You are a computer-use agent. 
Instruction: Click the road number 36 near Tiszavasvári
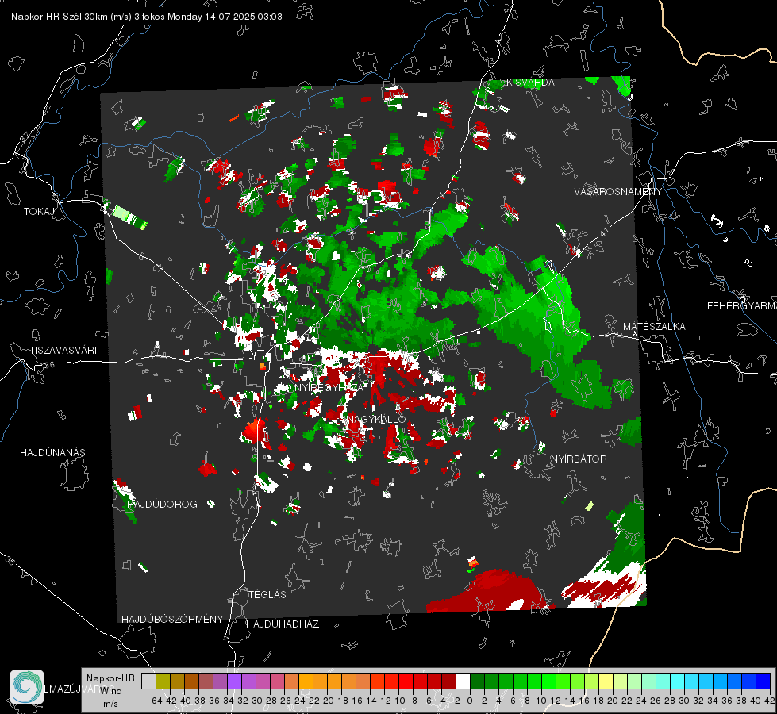49,365
